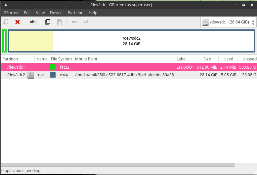Click the mounted keys icon beside /dev/sdc2
This screenshot has width=257, height=175.
point(31,75)
